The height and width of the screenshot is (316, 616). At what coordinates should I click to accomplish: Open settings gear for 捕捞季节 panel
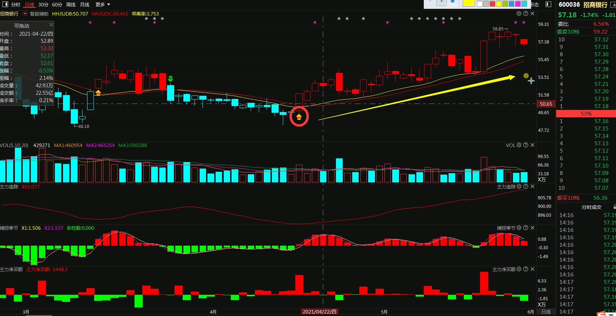click(519, 228)
